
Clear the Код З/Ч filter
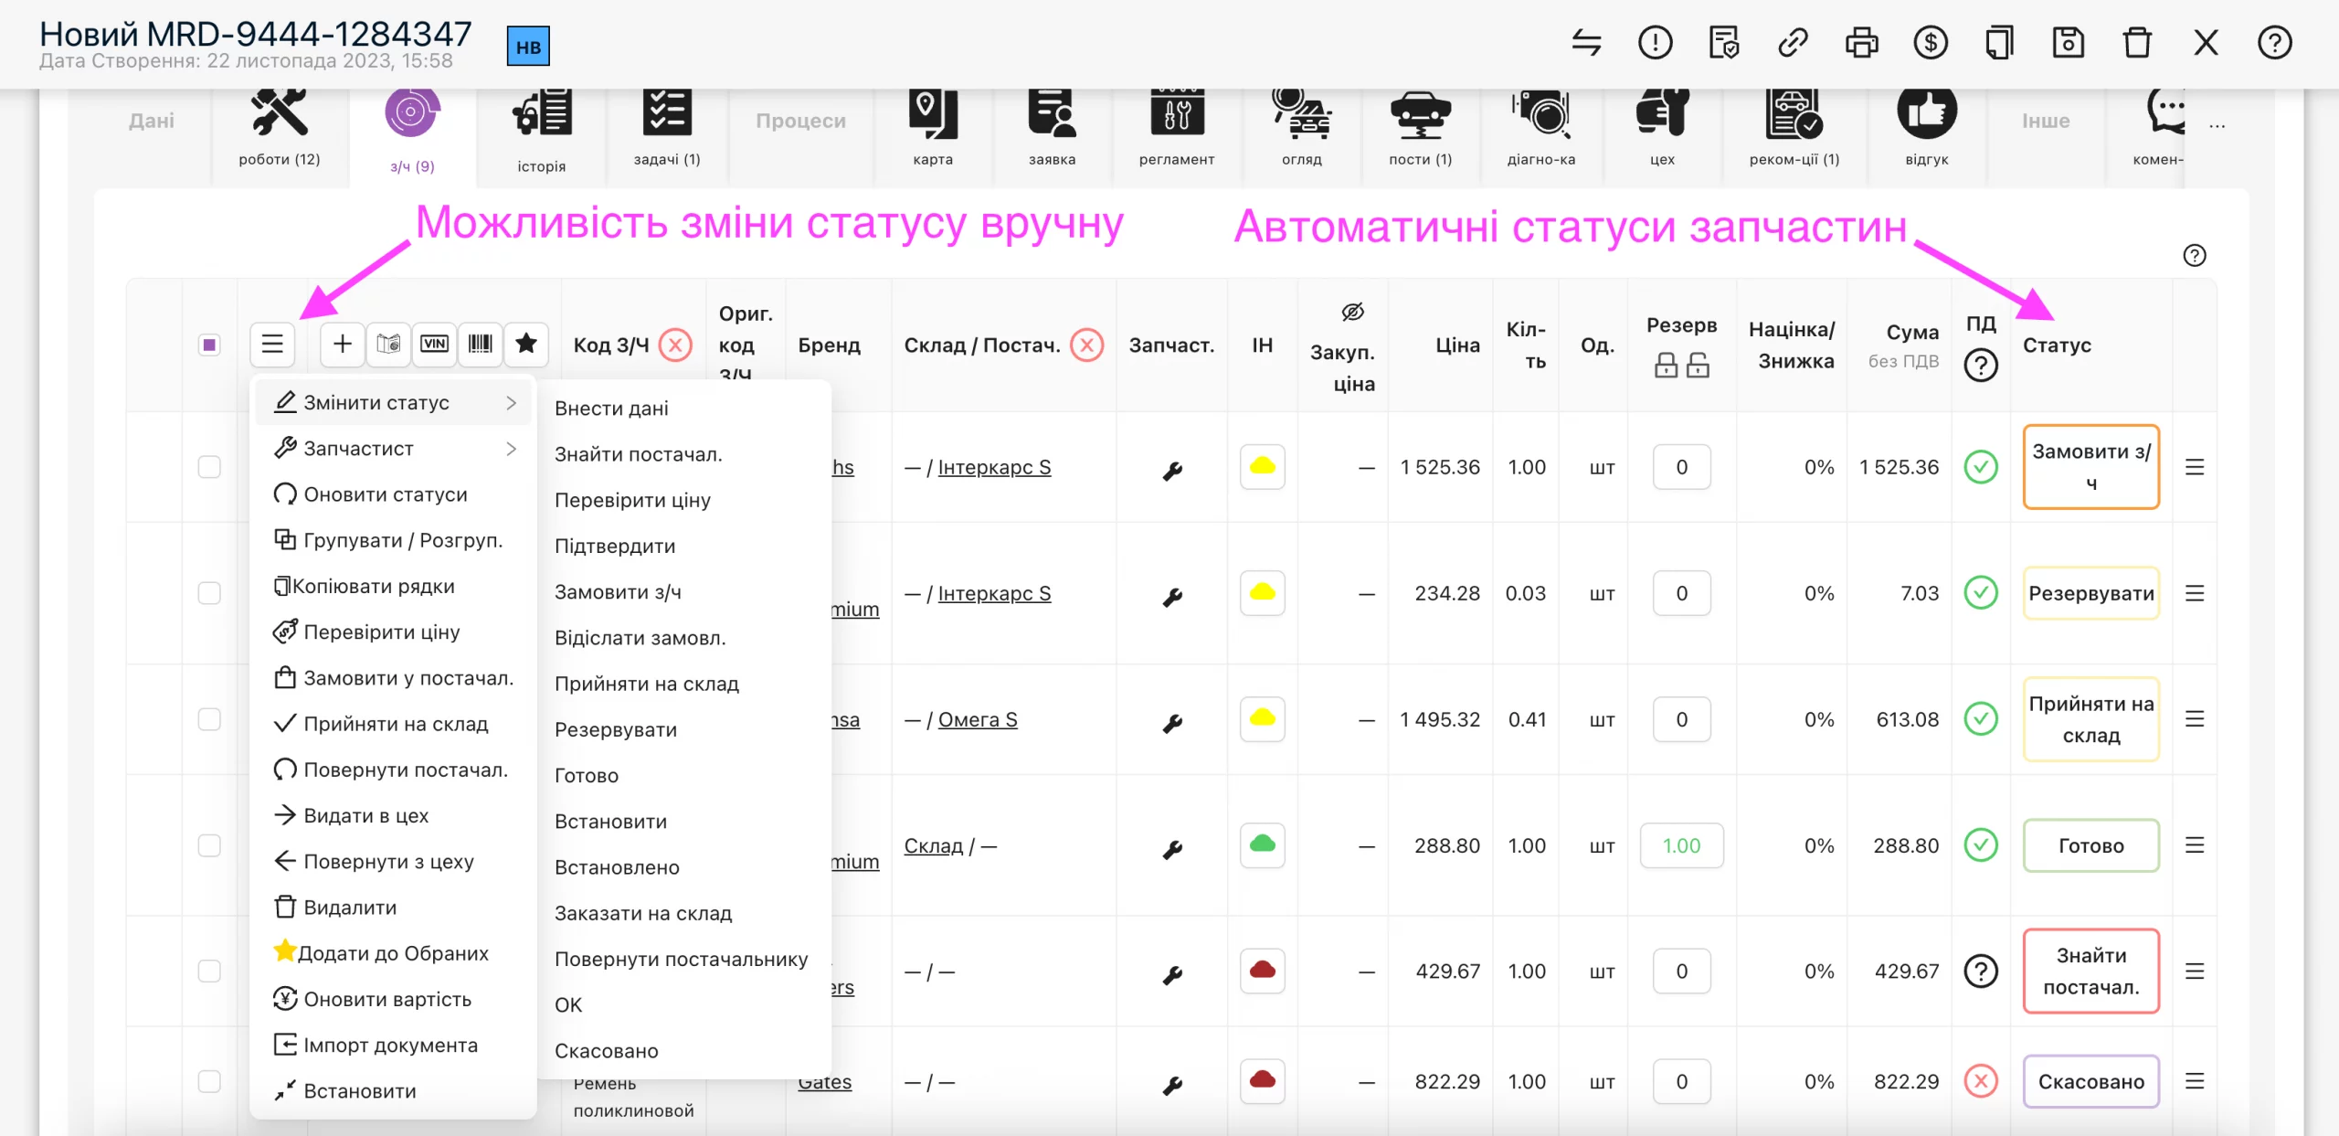(x=675, y=345)
